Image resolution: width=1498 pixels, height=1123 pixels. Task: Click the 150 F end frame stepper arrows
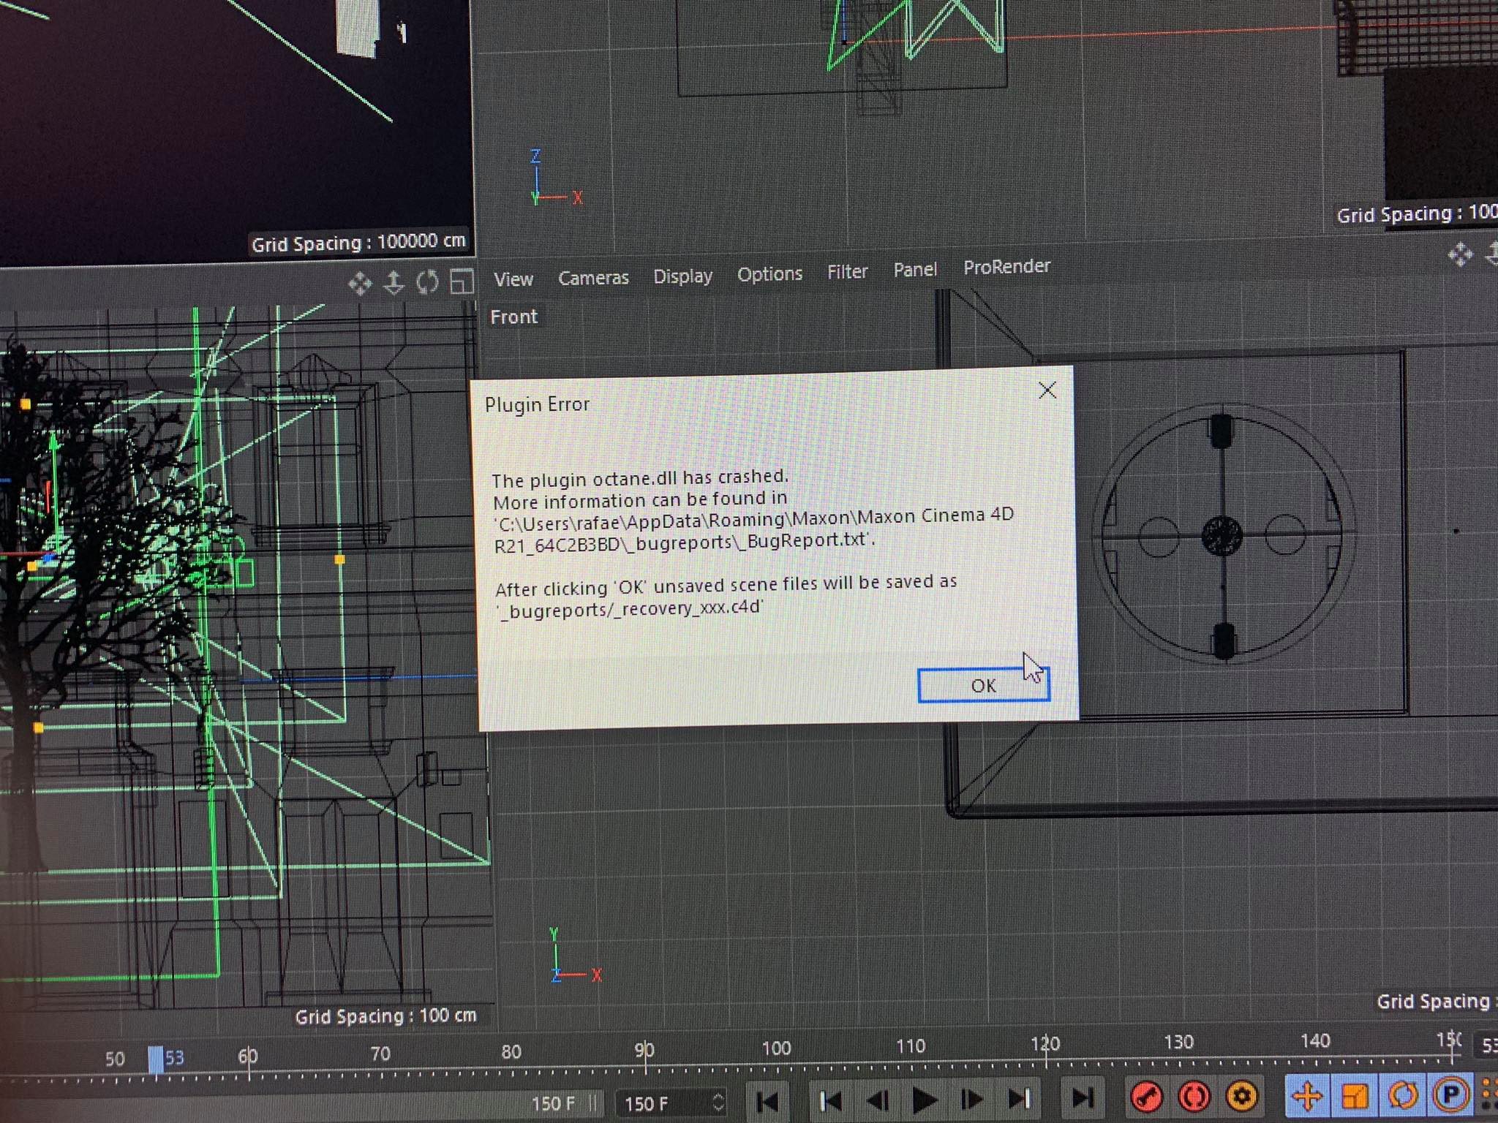pos(718,1102)
